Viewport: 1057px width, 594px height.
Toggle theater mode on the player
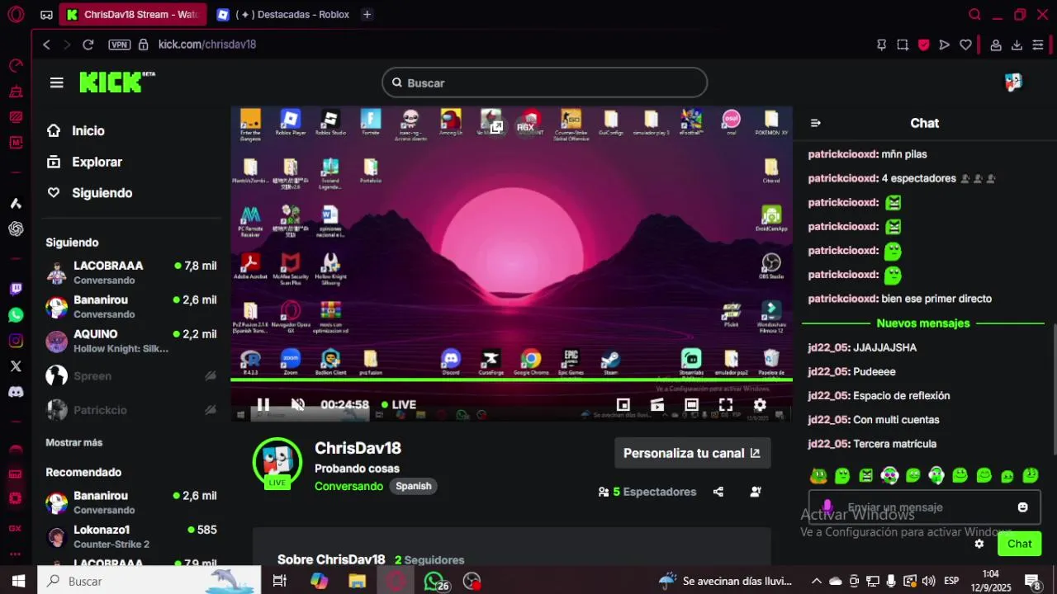pos(691,404)
